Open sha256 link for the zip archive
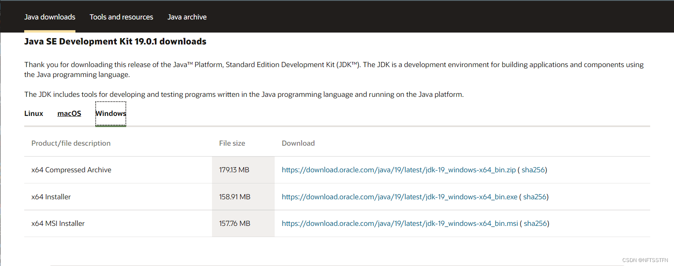Viewport: 674px width, 266px height. point(533,170)
